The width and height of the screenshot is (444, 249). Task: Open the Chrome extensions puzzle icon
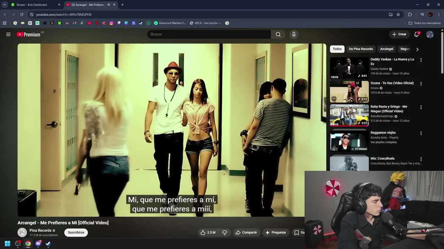tap(410, 15)
